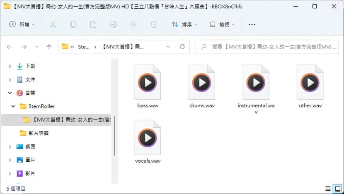Open the 排序 (Sort) dropdown menu

tap(184, 24)
